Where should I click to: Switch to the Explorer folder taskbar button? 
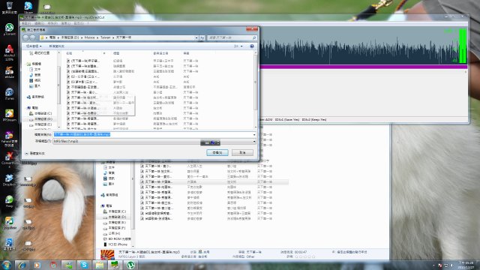(100, 265)
